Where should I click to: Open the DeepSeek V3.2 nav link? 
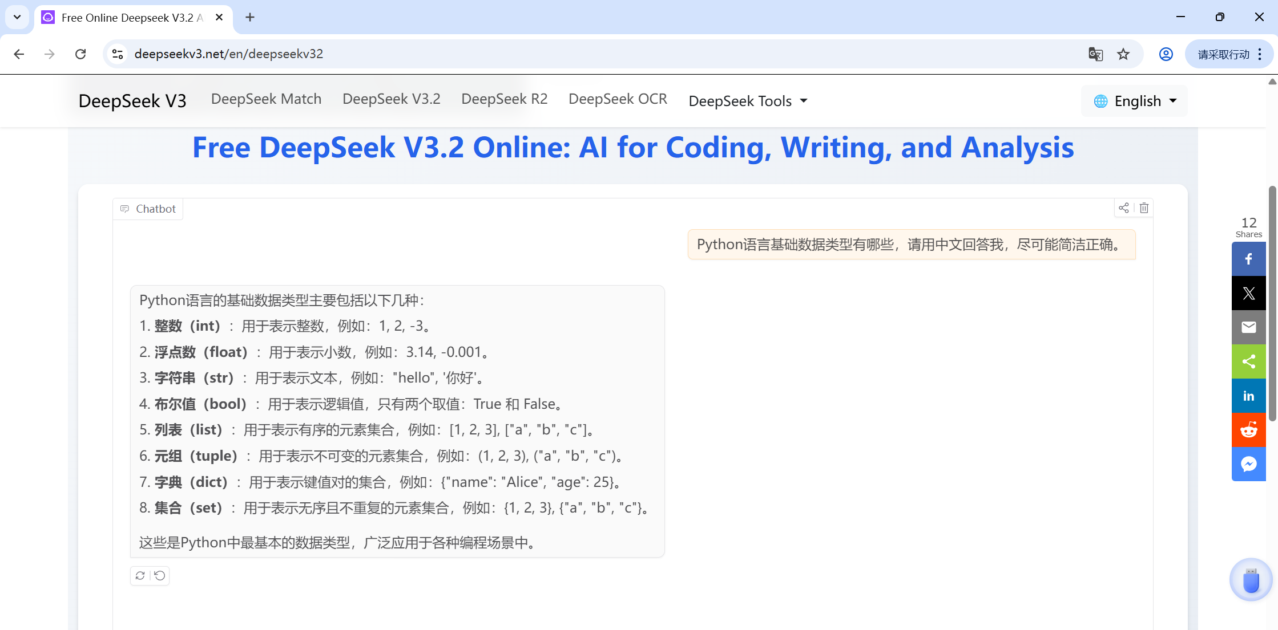392,99
